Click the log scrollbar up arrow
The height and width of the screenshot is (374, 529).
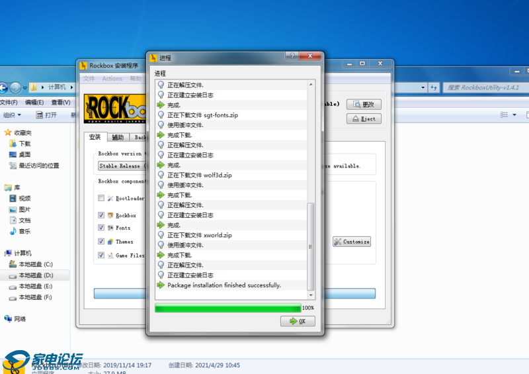pyautogui.click(x=311, y=84)
